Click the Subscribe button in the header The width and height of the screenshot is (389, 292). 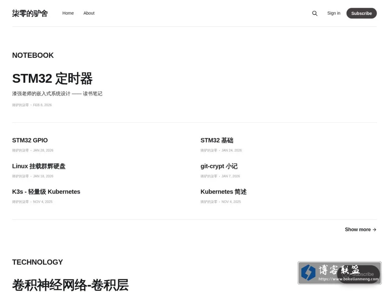[361, 13]
